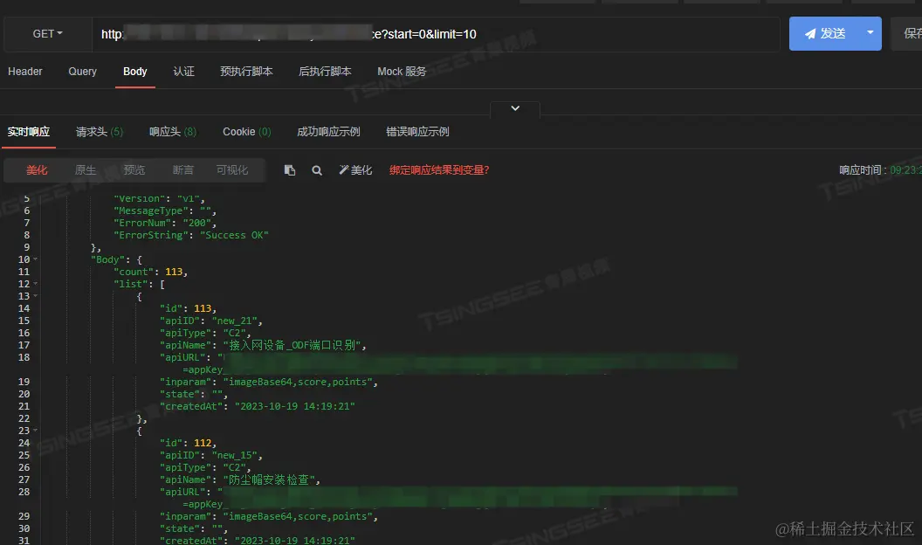Click the "count": 113 line
This screenshot has width=922, height=545.
(150, 272)
